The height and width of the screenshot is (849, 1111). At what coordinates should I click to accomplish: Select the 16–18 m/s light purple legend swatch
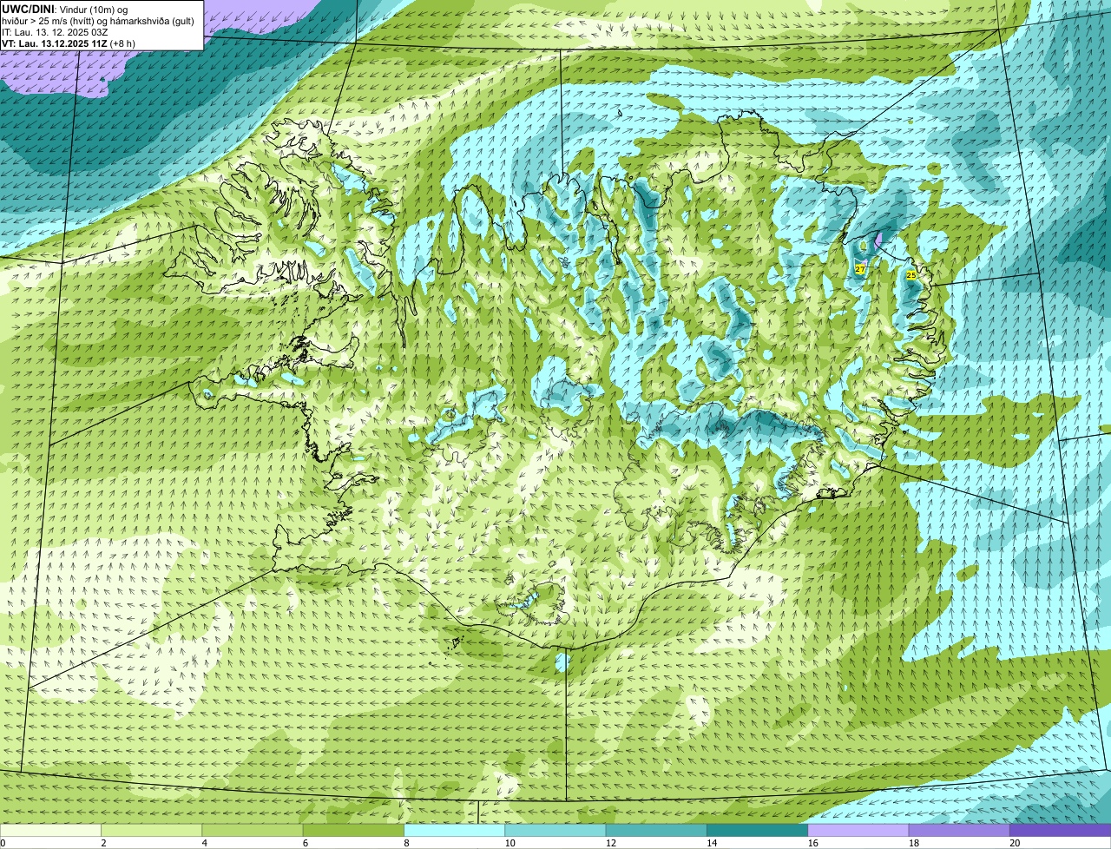(858, 830)
